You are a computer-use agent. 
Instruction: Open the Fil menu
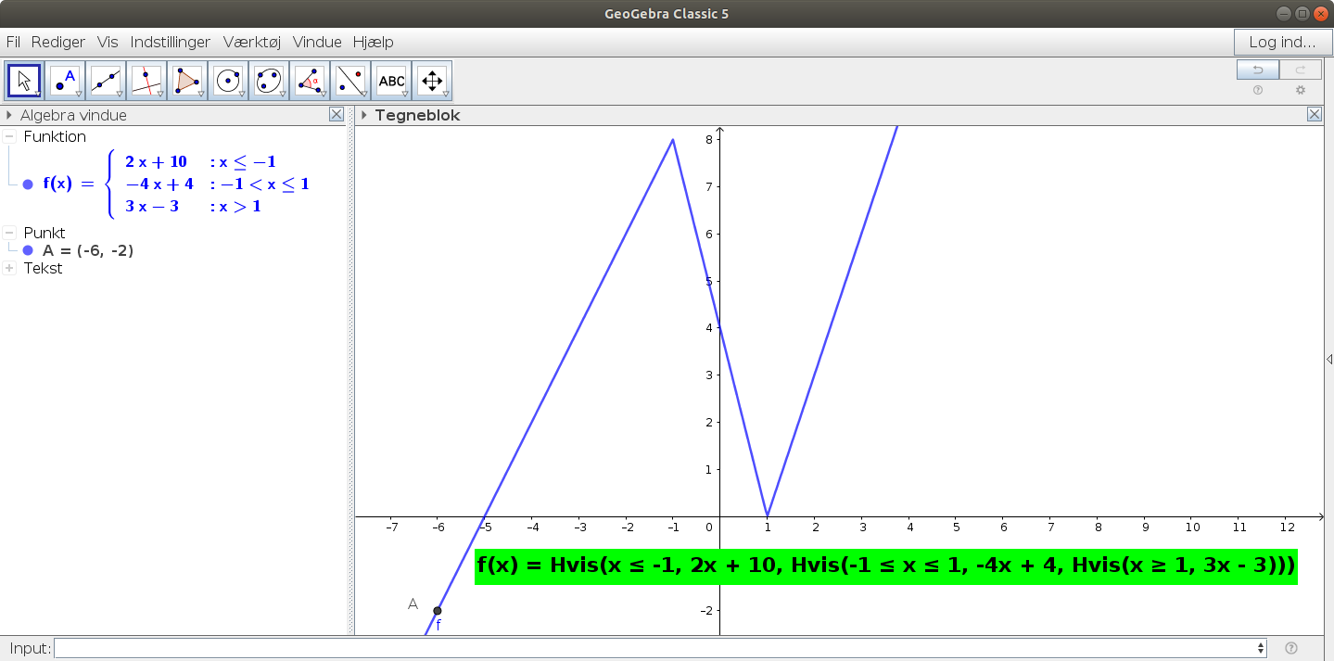tap(13, 42)
